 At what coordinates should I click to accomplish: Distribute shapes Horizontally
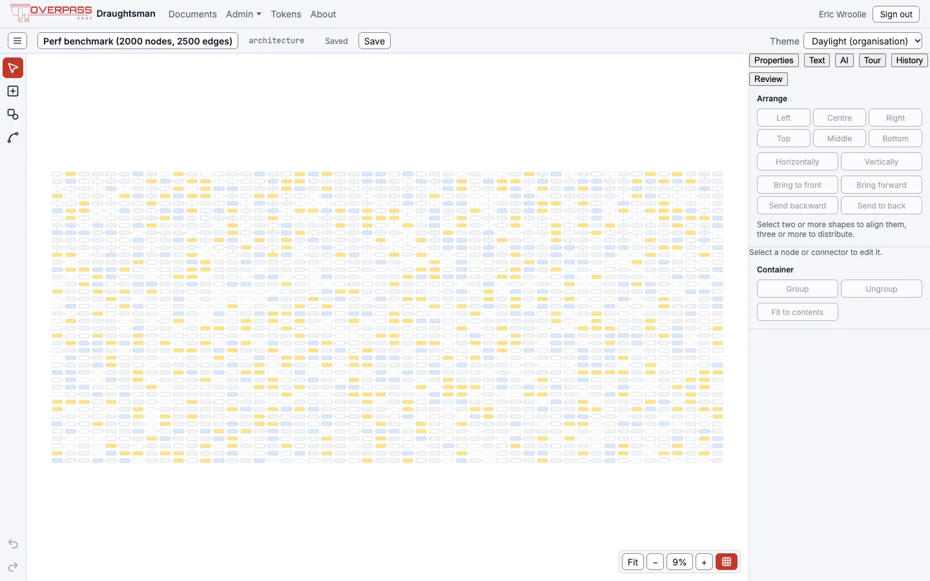pos(798,161)
